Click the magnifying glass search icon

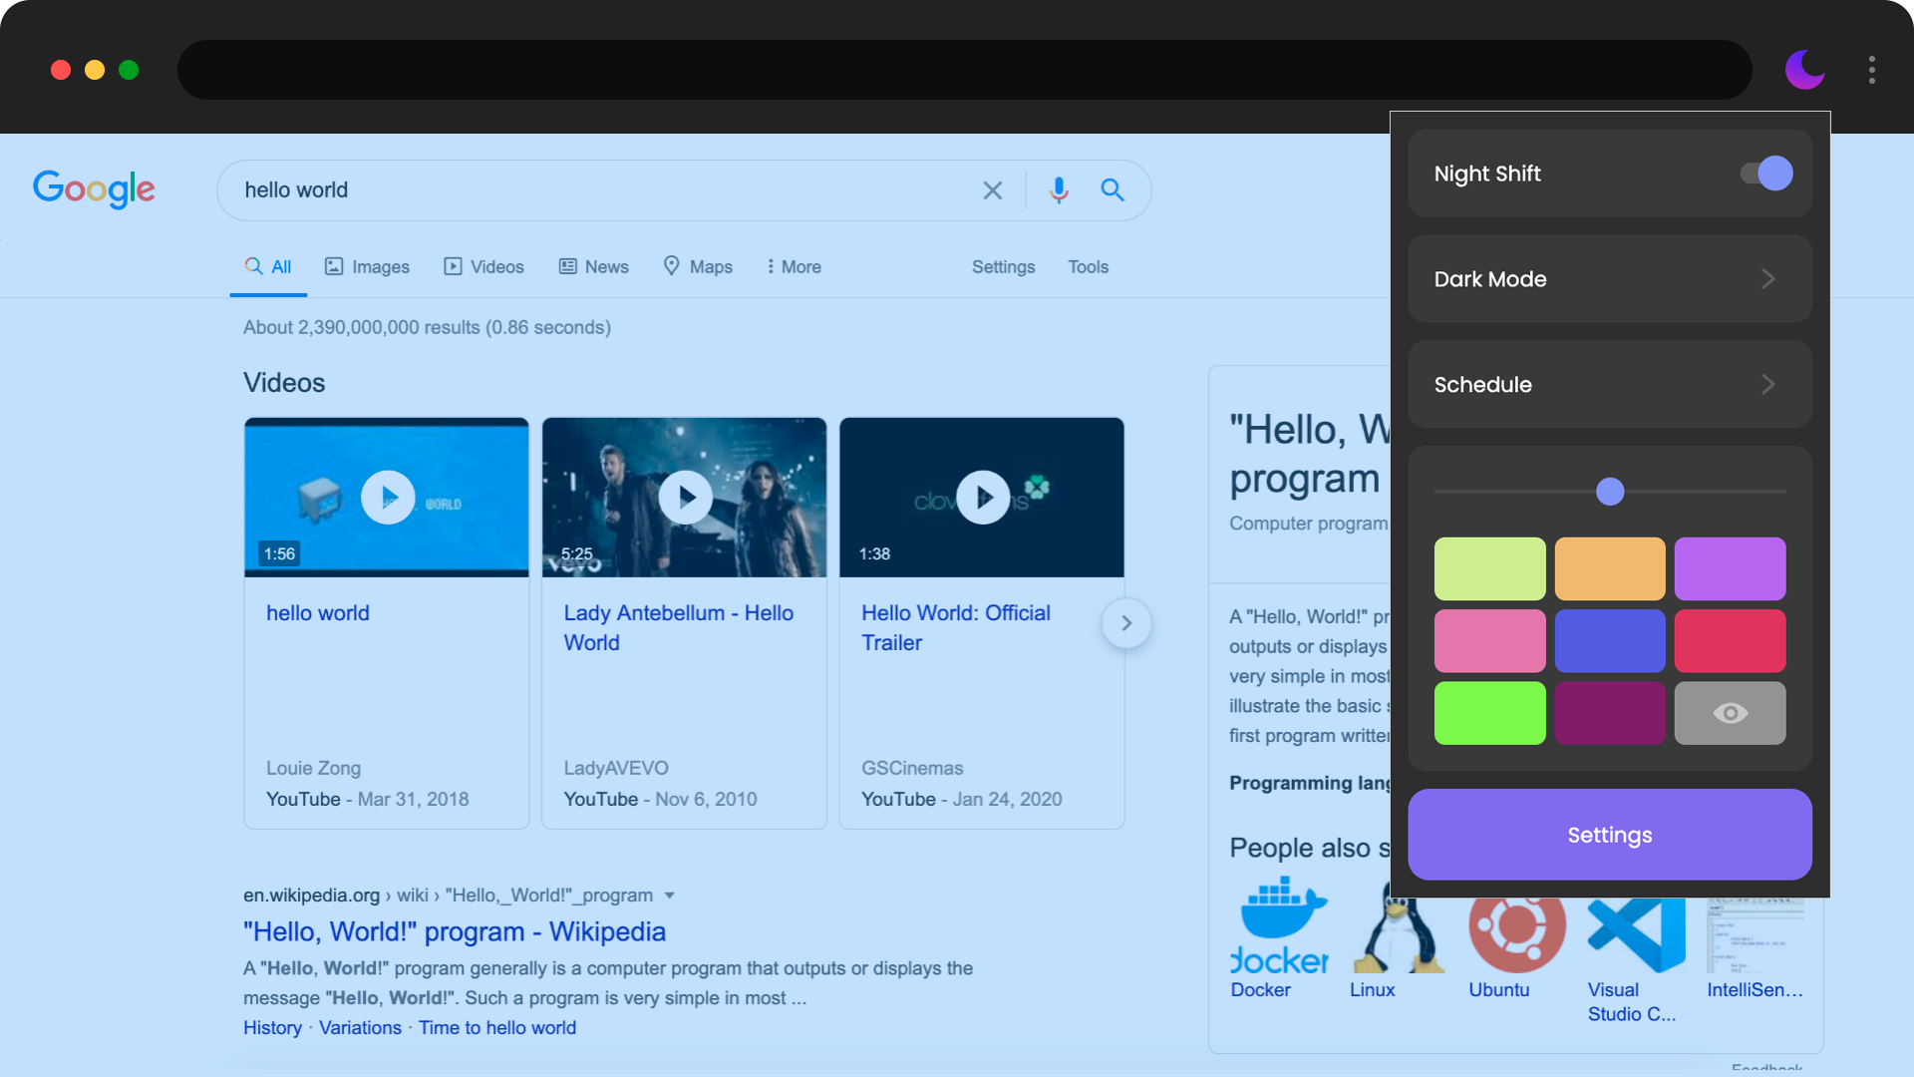coord(1113,190)
